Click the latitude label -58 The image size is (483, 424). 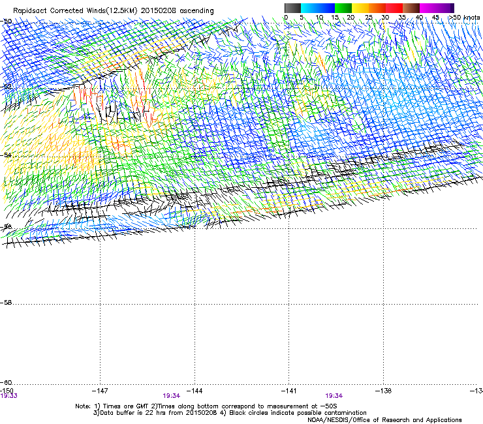coord(6,303)
